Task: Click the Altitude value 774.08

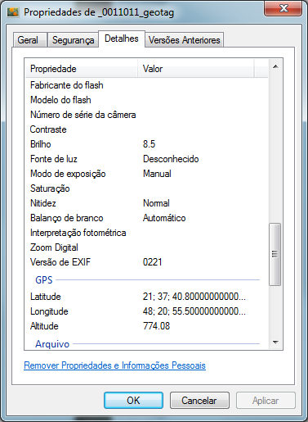Action: pos(156,326)
